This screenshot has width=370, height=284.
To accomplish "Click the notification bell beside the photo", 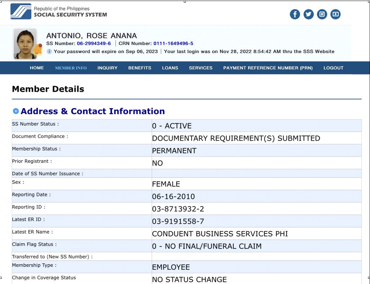I will [38, 50].
